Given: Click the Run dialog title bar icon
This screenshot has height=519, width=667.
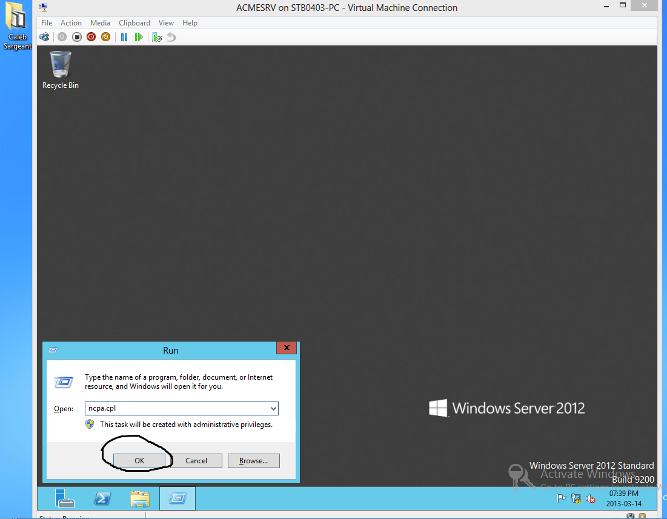Looking at the screenshot, I should 53,350.
